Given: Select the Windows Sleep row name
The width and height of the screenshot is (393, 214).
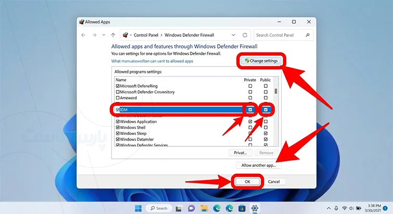Looking at the screenshot, I should pos(133,133).
